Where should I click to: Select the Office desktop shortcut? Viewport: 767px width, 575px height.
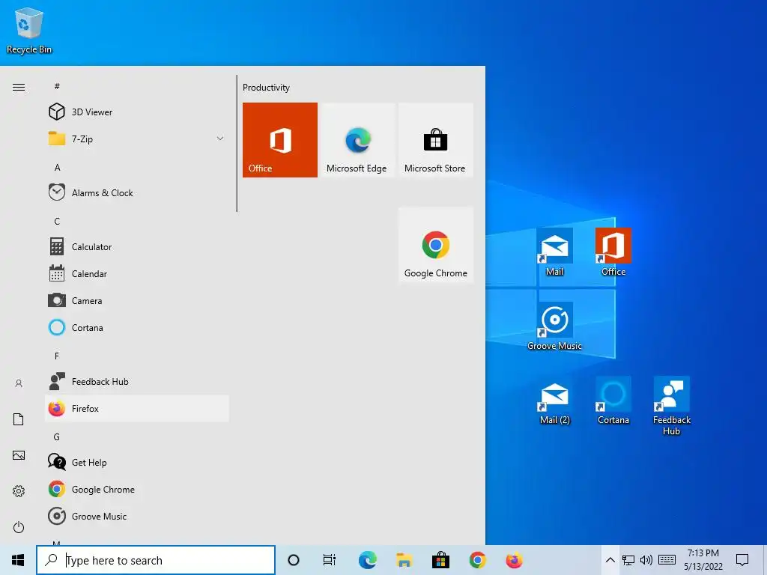point(613,252)
